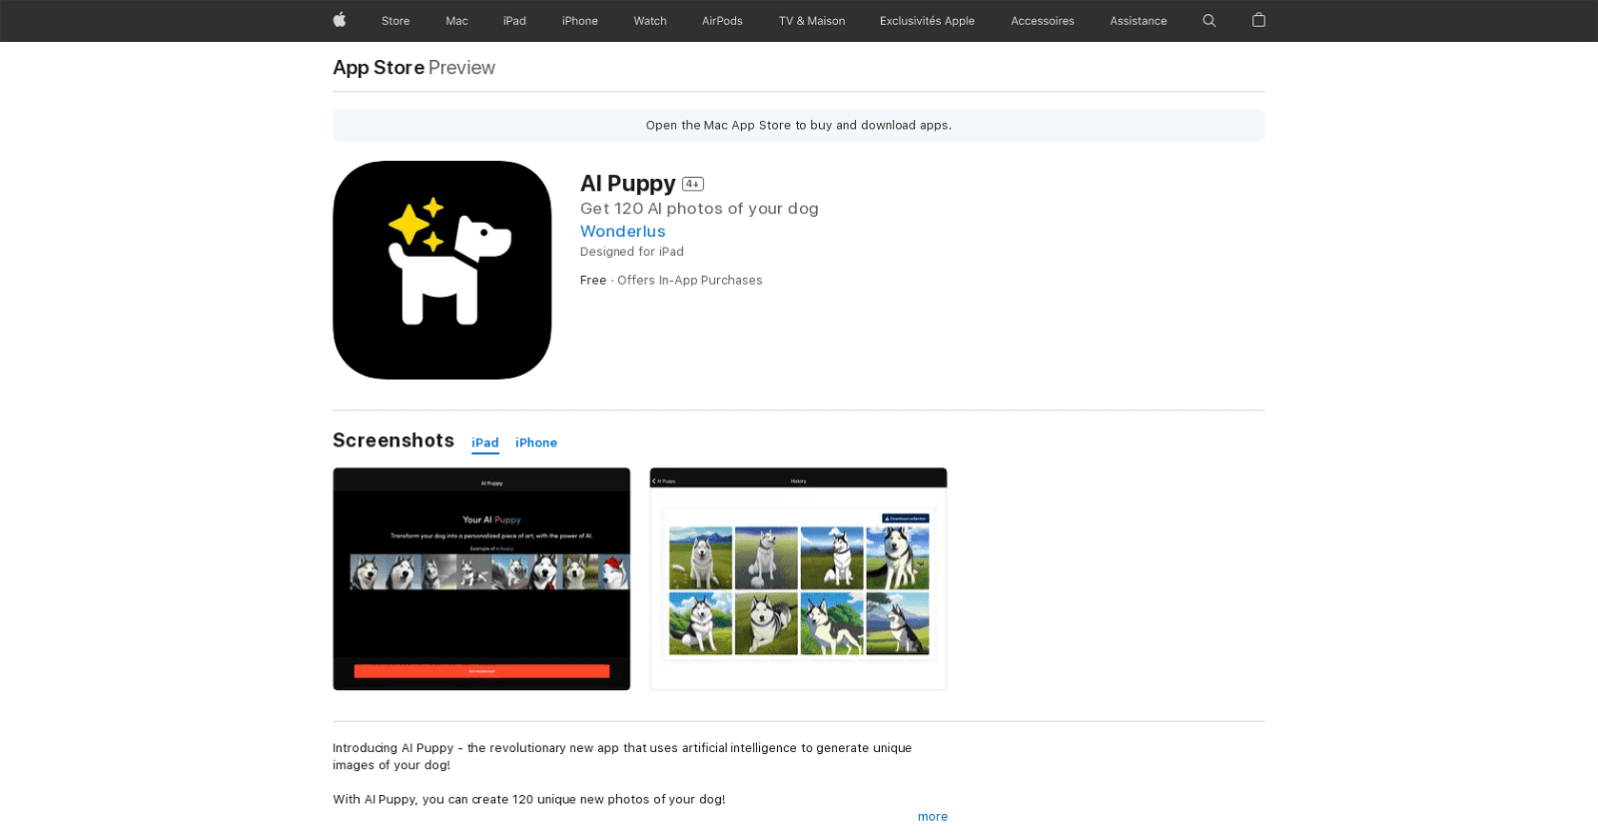1598x833 pixels.
Task: Click the AI Puppy app title
Action: [x=628, y=184]
